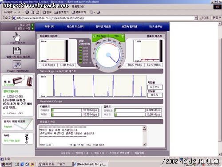Open the 즐겨찾기 favorites toolbar button
The height and width of the screenshot is (167, 222).
pos(61,12)
